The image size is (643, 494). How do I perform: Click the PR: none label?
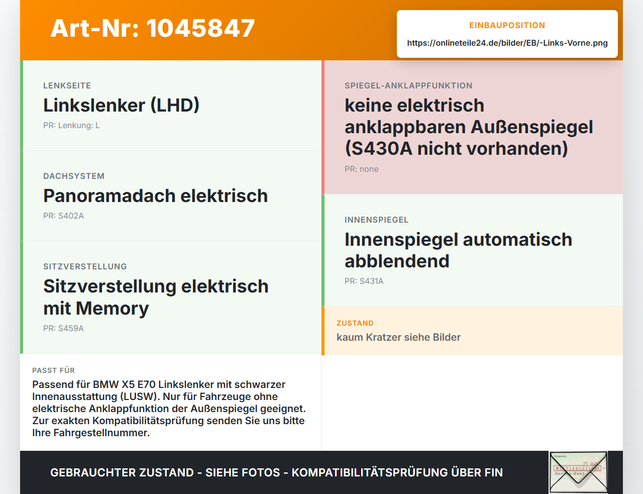click(x=361, y=169)
